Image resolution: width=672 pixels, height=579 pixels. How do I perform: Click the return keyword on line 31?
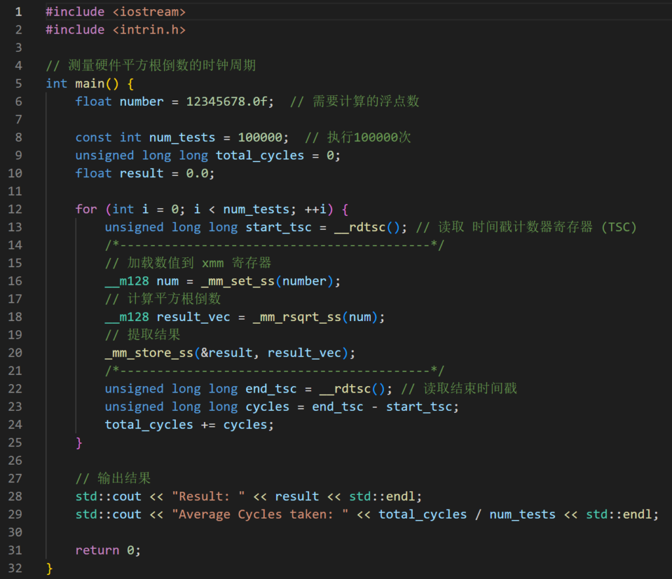point(97,550)
